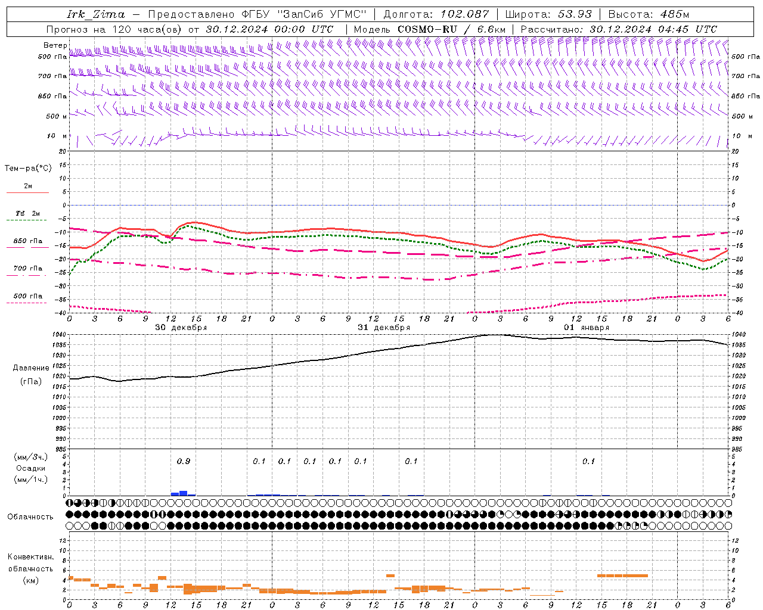Viewport: 763px width, 610px height.
Task: Click the computed time Рассчитано: 30.12.2024 04:45 UTC
Action: pos(619,29)
